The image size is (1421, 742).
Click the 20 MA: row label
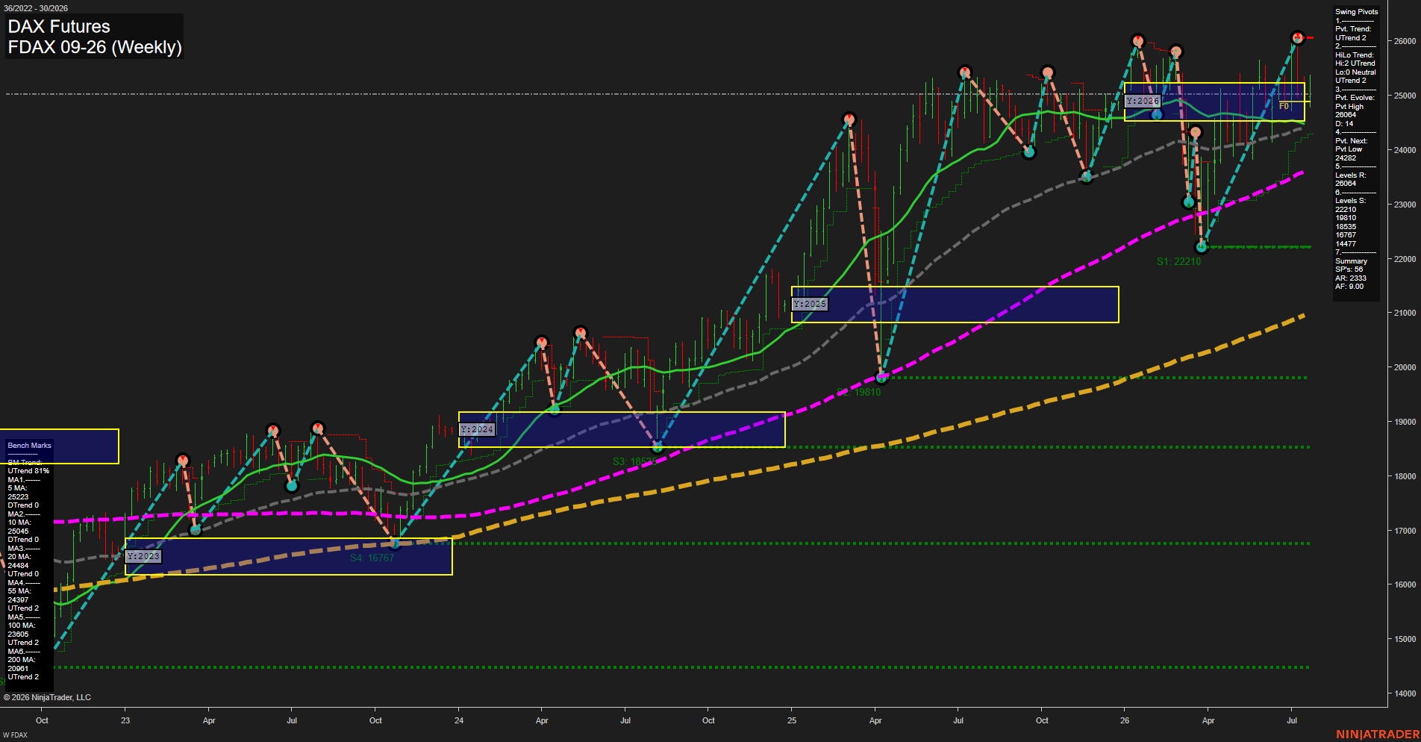(19, 557)
